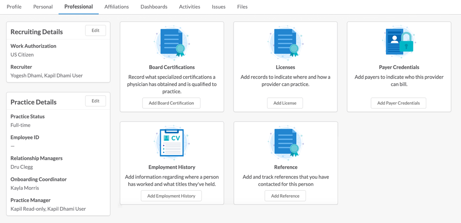Click the Employment History CV clipboard icon
The height and width of the screenshot is (223, 461).
172,143
